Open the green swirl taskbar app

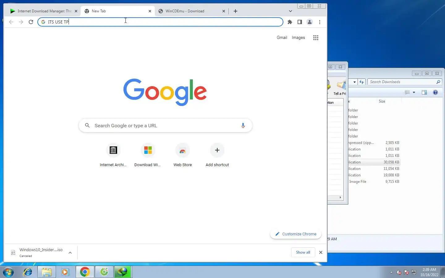pyautogui.click(x=104, y=272)
